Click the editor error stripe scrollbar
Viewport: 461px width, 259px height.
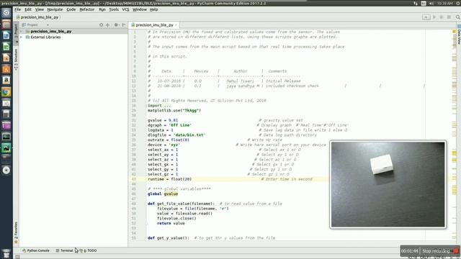tap(455, 135)
